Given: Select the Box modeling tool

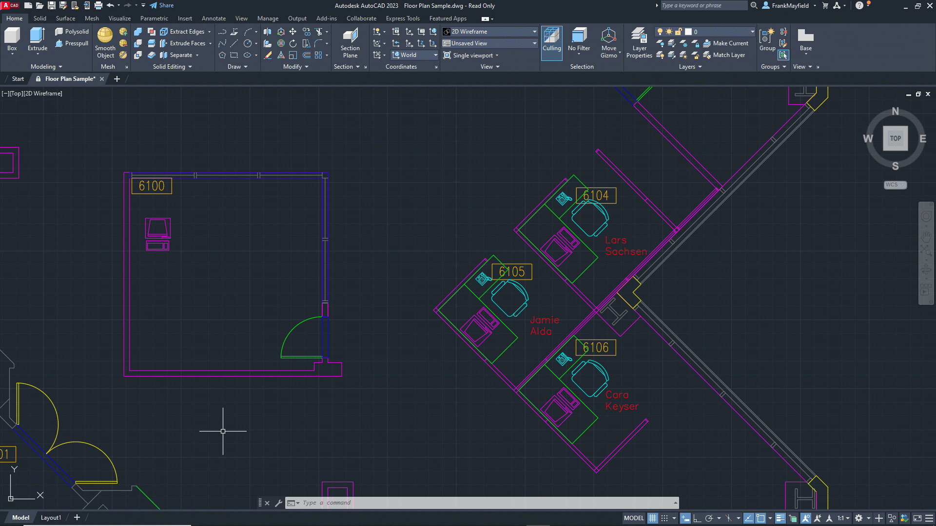Looking at the screenshot, I should 12,37.
